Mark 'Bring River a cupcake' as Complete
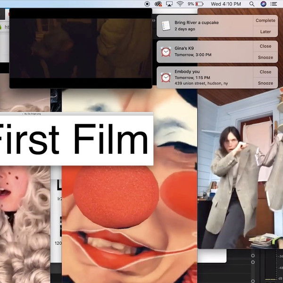Screen dimensions: 283x283 [265, 21]
